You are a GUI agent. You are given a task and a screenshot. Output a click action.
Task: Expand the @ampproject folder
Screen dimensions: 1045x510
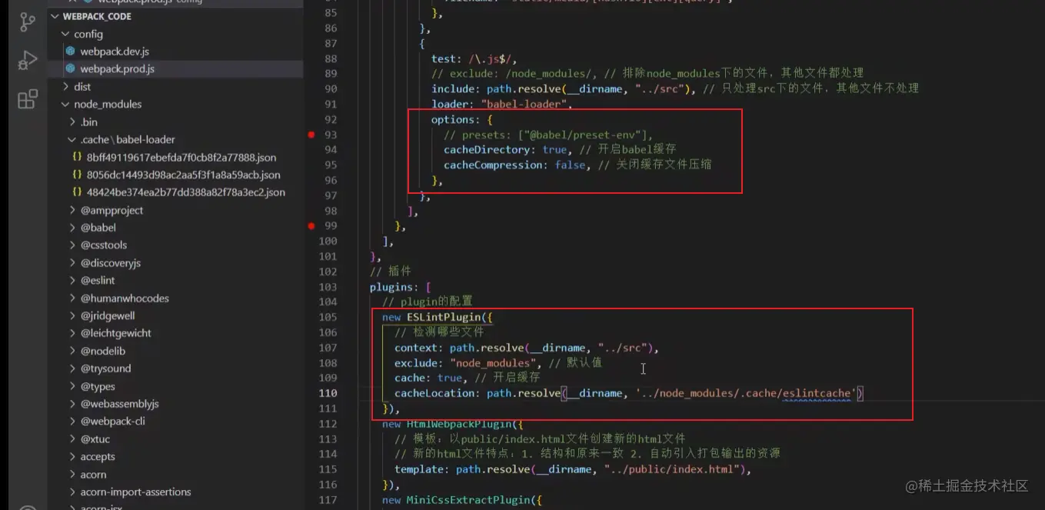coord(111,210)
